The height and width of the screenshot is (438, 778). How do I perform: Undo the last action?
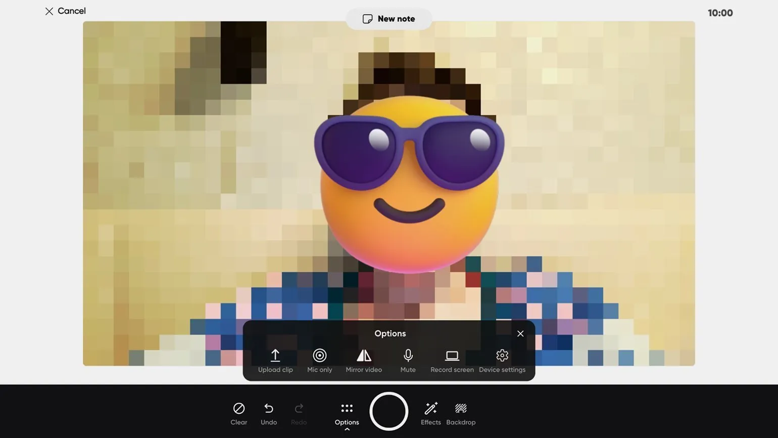click(x=268, y=409)
